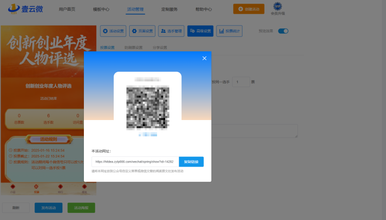Click the orange 创建活动 button
386x220 pixels.
(249, 9)
